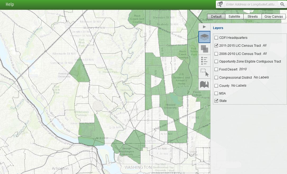Uncheck the 2011-2015 LIC Census Tract layer
Viewport: 287px width, 174px height.
pos(216,46)
